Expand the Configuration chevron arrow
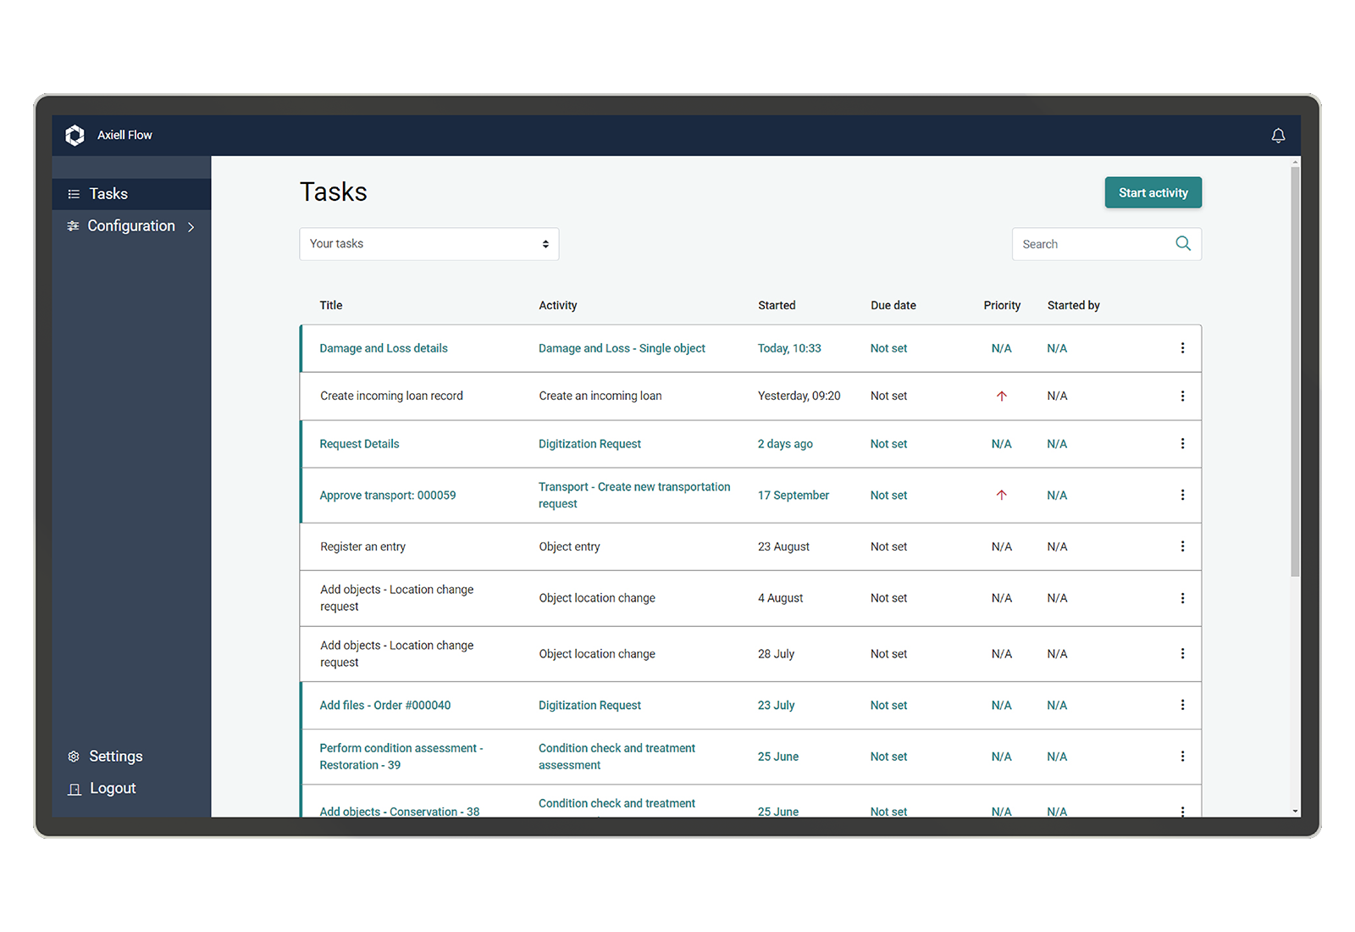This screenshot has height=932, width=1355. click(x=191, y=227)
